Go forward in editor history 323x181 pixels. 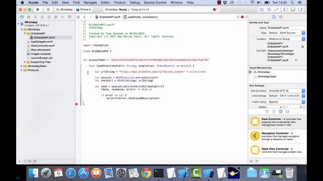point(90,17)
